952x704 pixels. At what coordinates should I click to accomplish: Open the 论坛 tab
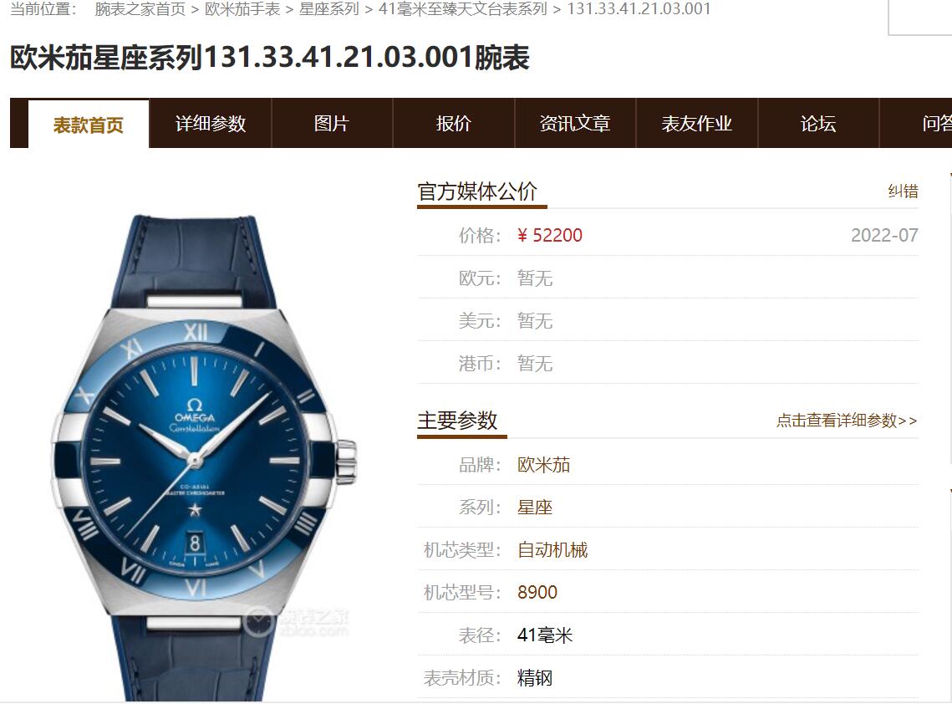[x=818, y=123]
